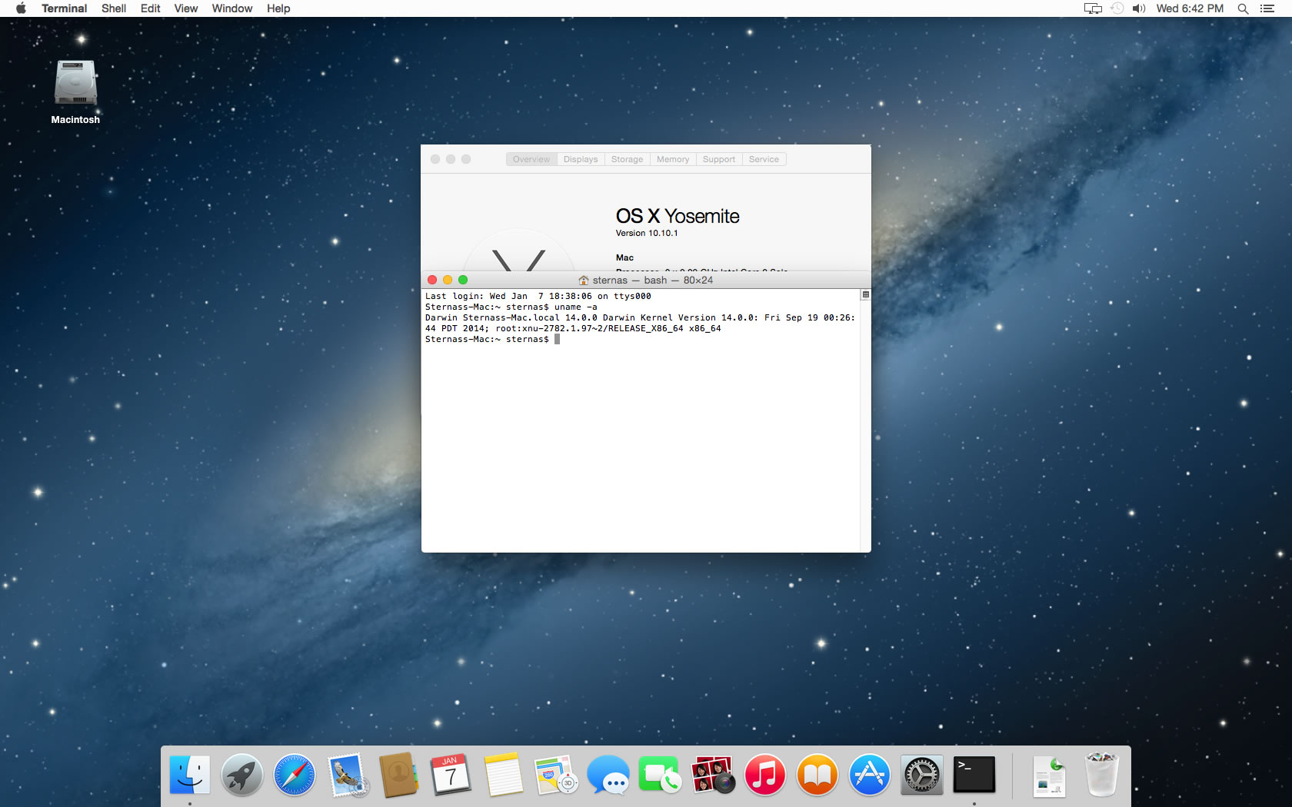Open Maps icon in Dock
The width and height of the screenshot is (1292, 807).
(x=556, y=775)
